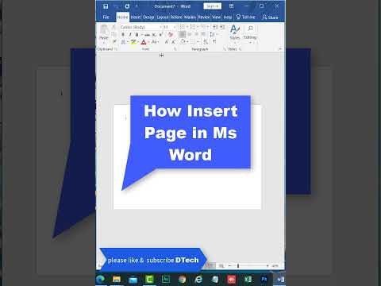Click Line and Paragraph Spacing icon

(212, 34)
